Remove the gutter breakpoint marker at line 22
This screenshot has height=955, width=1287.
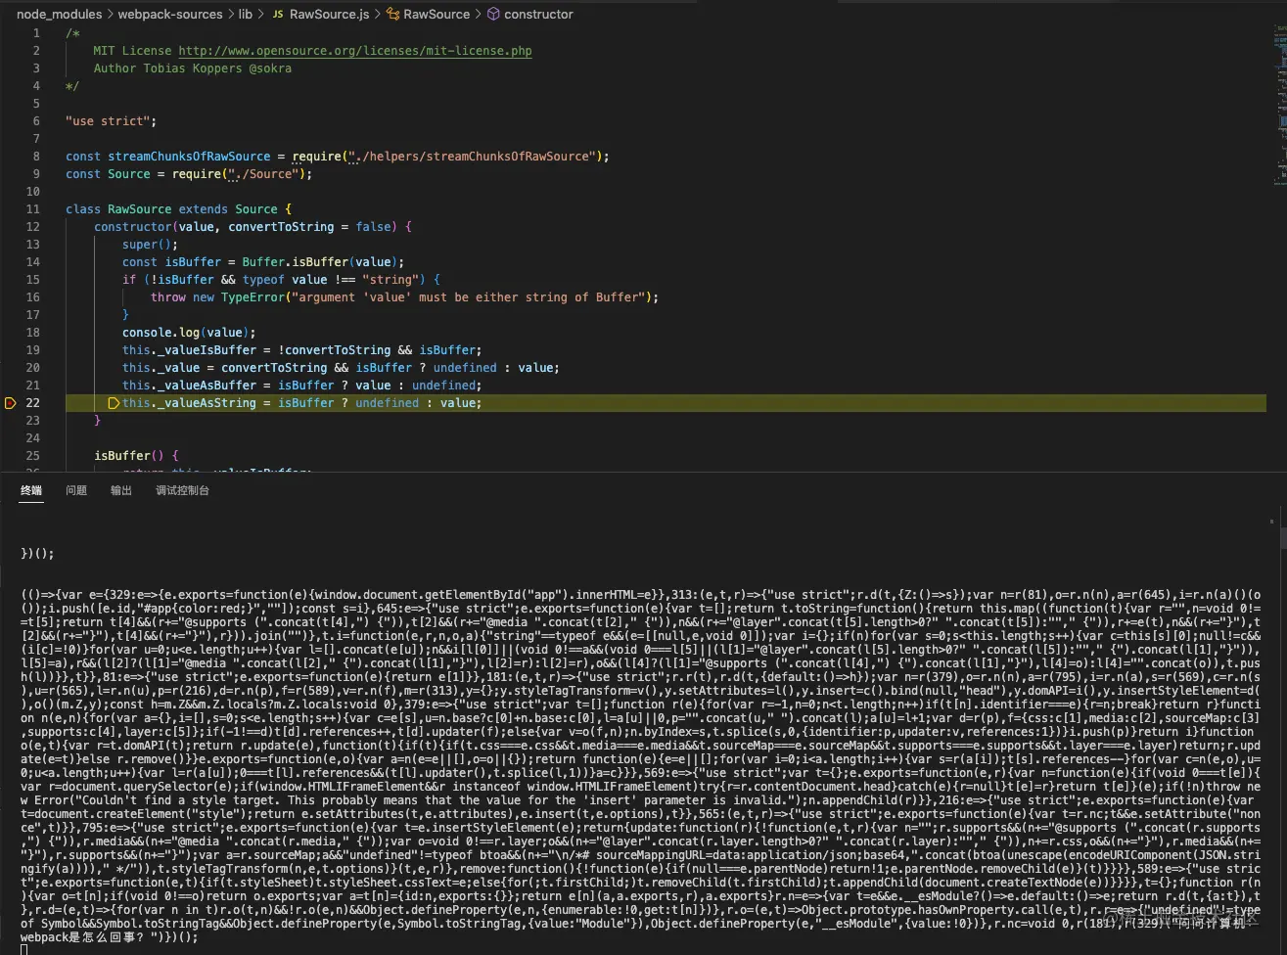pos(11,403)
